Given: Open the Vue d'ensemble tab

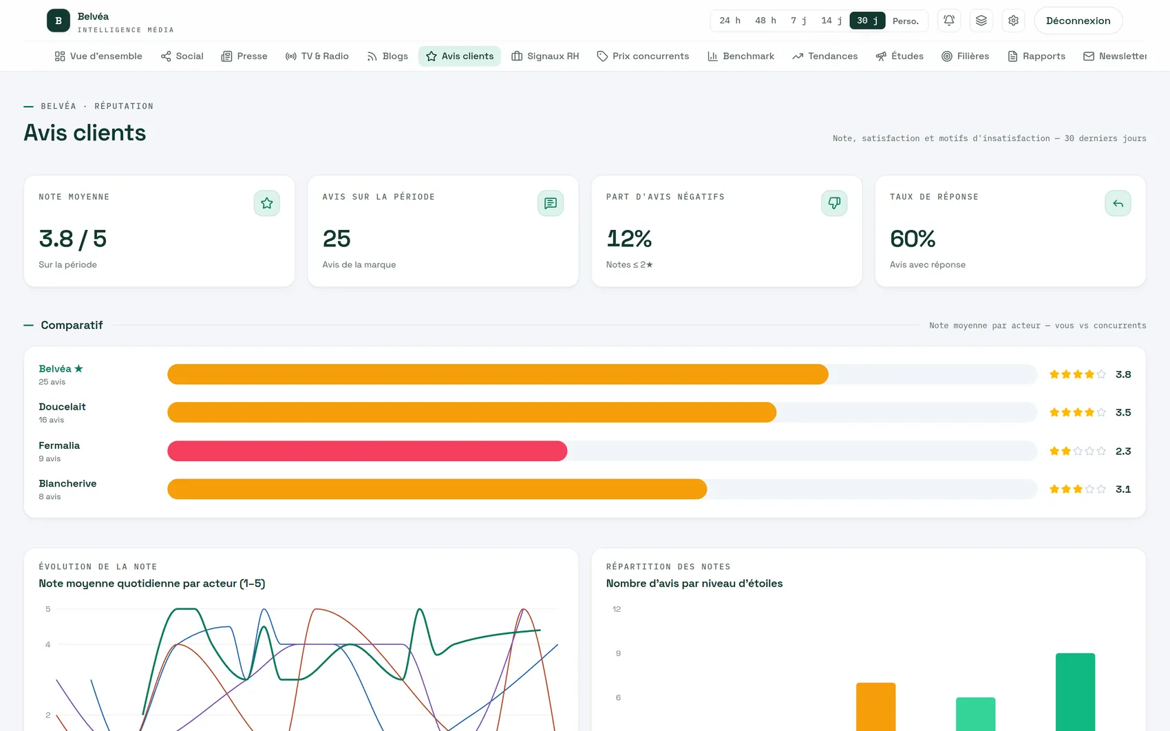Looking at the screenshot, I should tap(98, 56).
